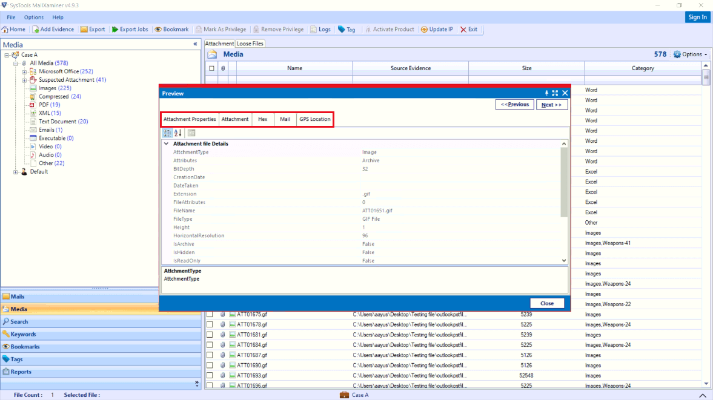The image size is (713, 400).
Task: Collapse the Media panel with double chevron
Action: [195, 44]
